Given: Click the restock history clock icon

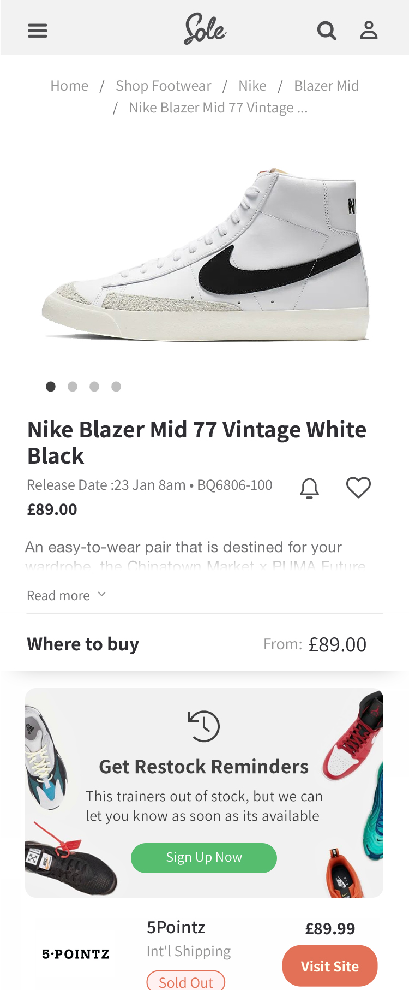Looking at the screenshot, I should pyautogui.click(x=204, y=726).
